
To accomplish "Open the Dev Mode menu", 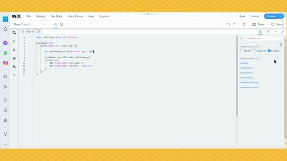I will point(57,16).
